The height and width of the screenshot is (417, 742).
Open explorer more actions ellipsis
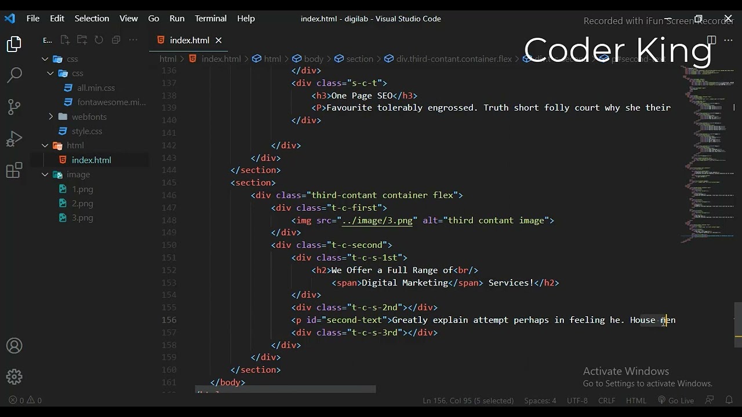(133, 40)
